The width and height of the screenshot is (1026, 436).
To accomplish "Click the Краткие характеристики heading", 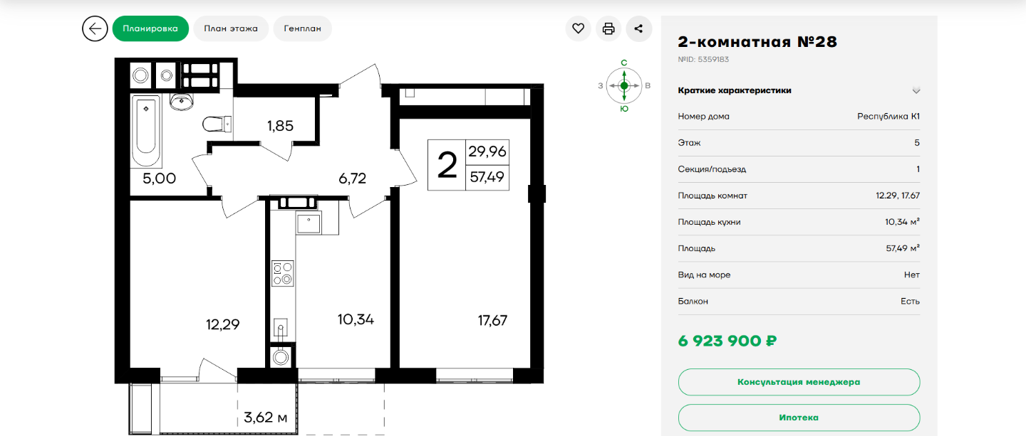I will tap(735, 90).
